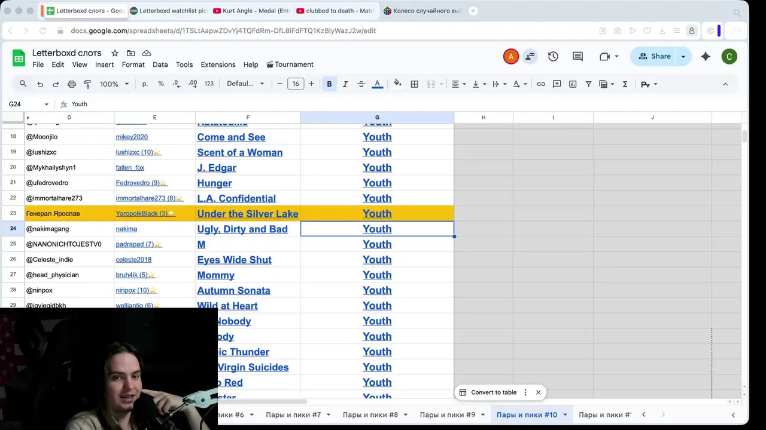Open the Share options dropdown arrow
This screenshot has width=766, height=430.
pyautogui.click(x=683, y=56)
